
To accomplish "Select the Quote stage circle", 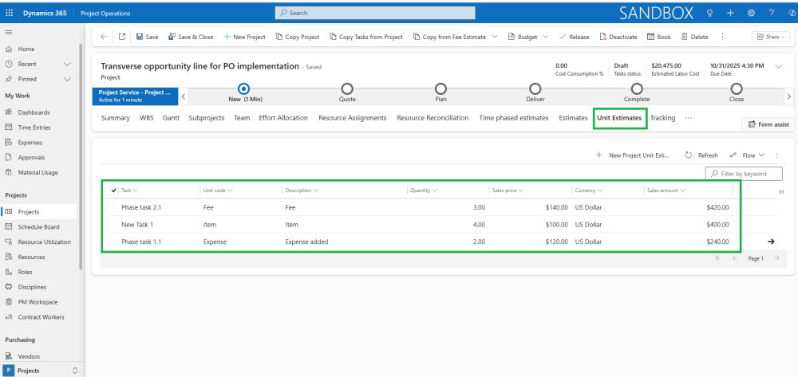I will coord(347,89).
